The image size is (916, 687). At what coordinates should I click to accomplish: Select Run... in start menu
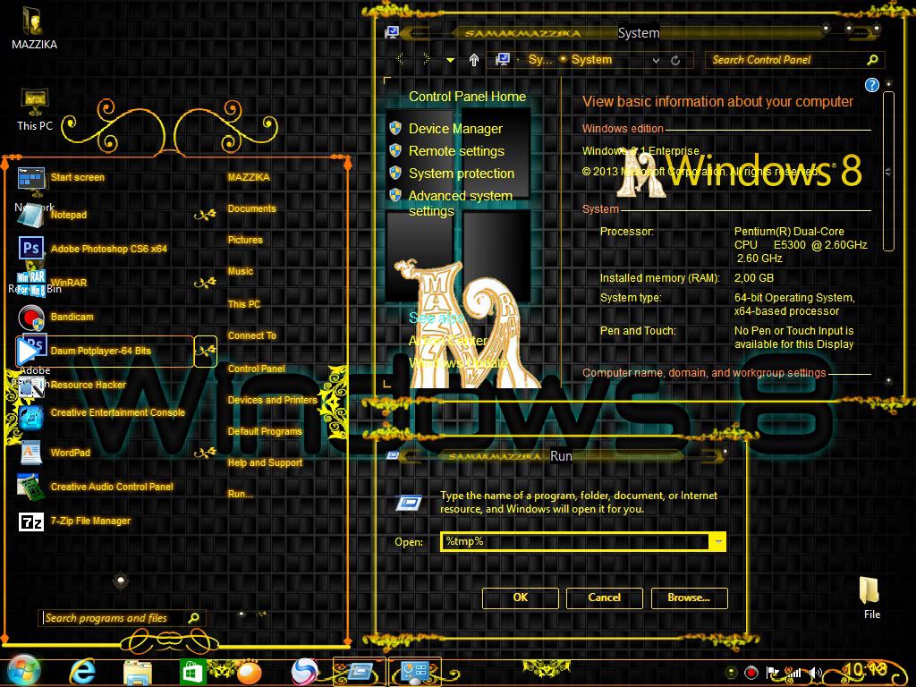(x=240, y=494)
